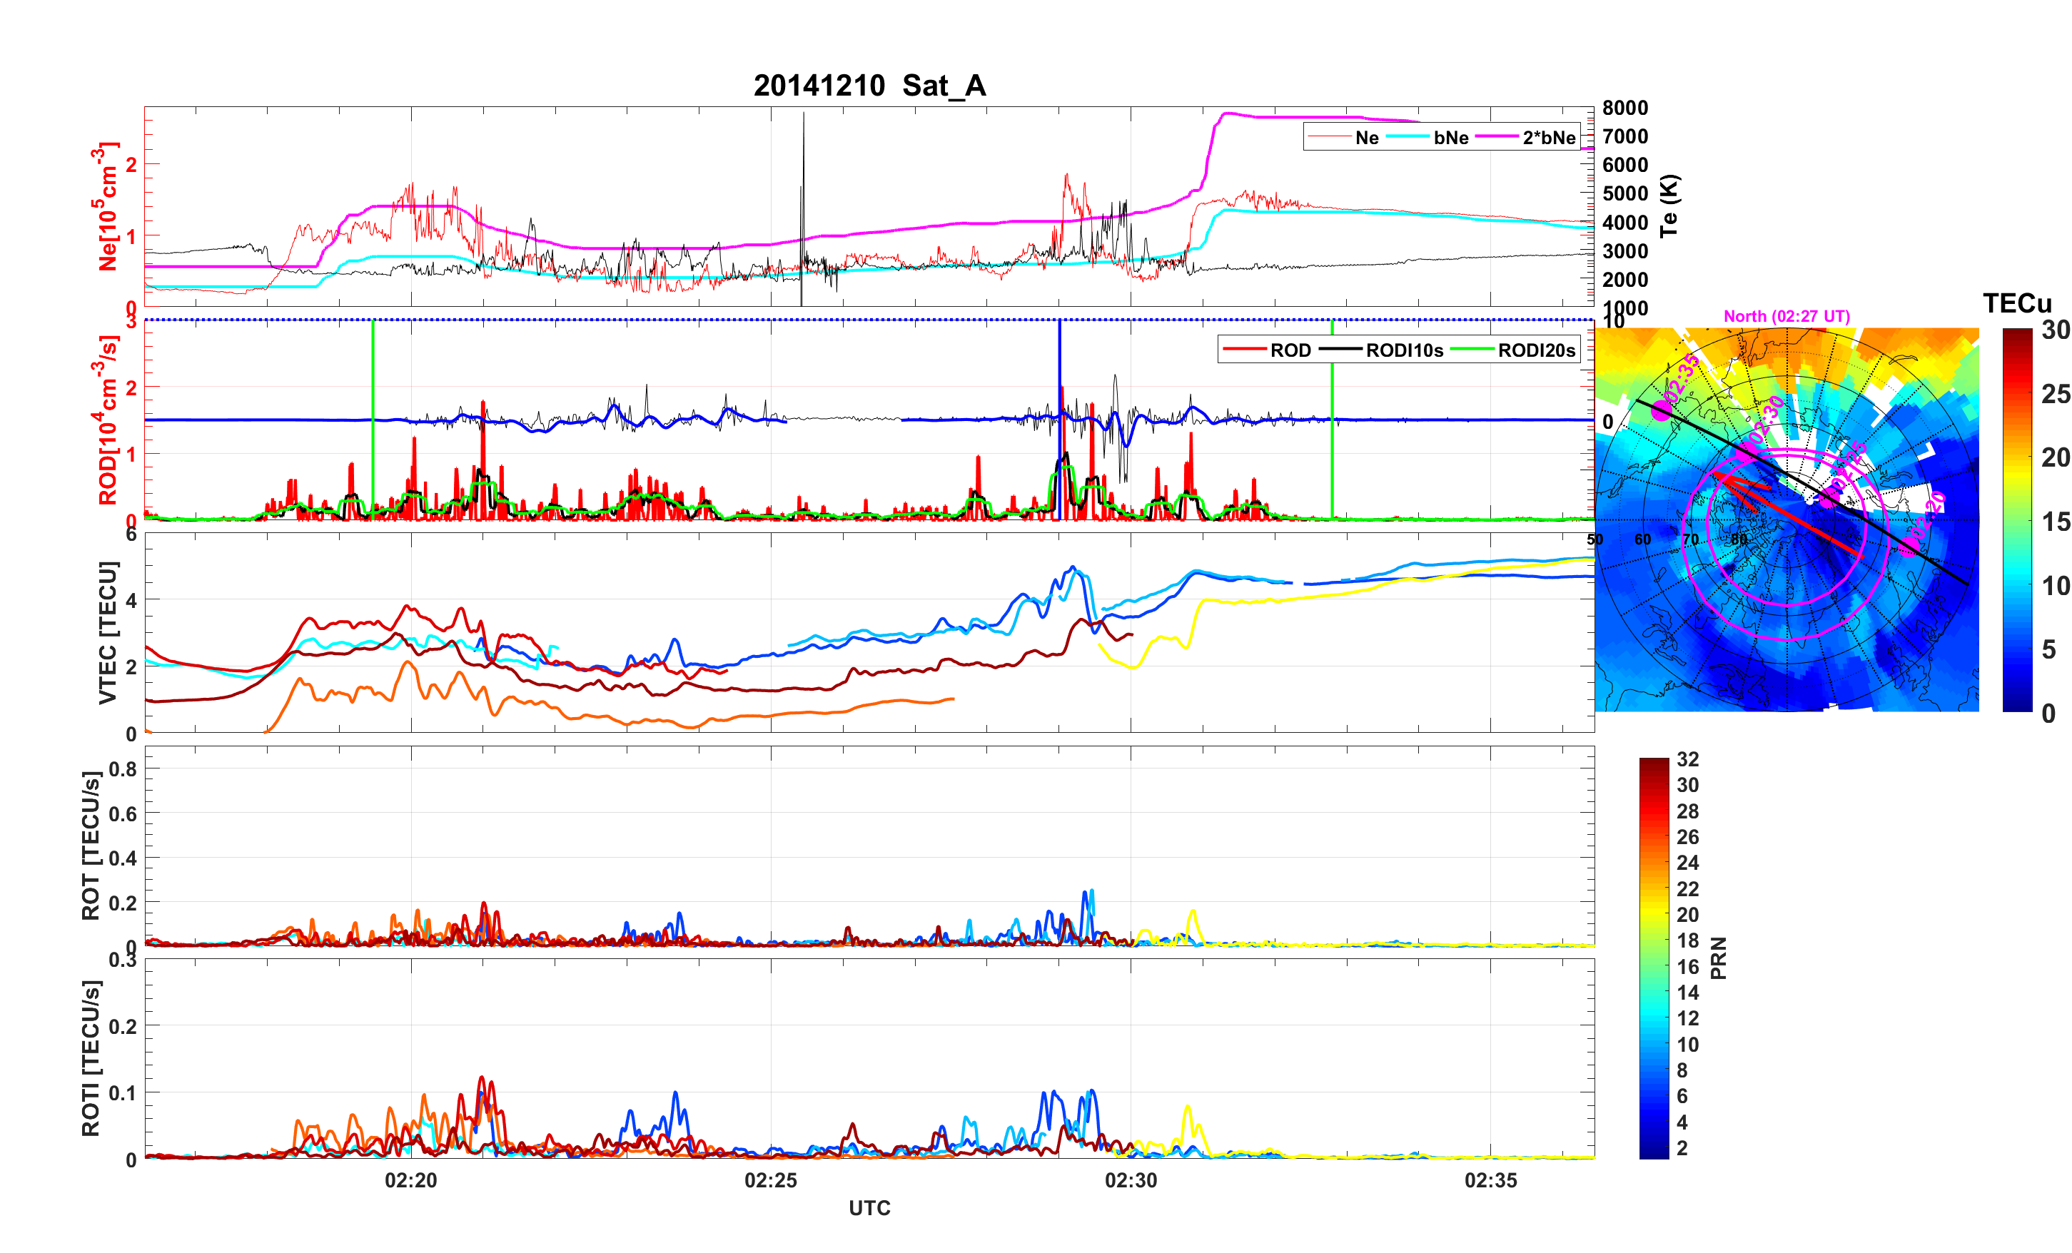Click the '20141210 Sat_A' plot title
This screenshot has height=1253, width=2072.
pyautogui.click(x=869, y=86)
